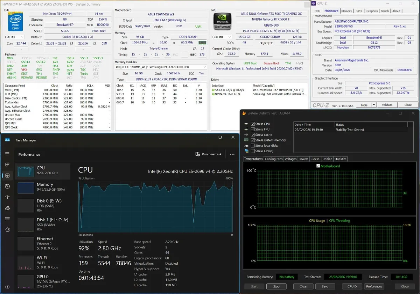Open the Clocks tab in AIDA64
Image resolution: width=420 pixels, height=294 pixels.
(x=315, y=159)
